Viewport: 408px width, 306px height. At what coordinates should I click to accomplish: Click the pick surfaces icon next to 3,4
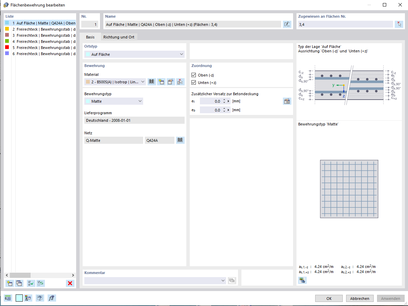click(x=398, y=24)
